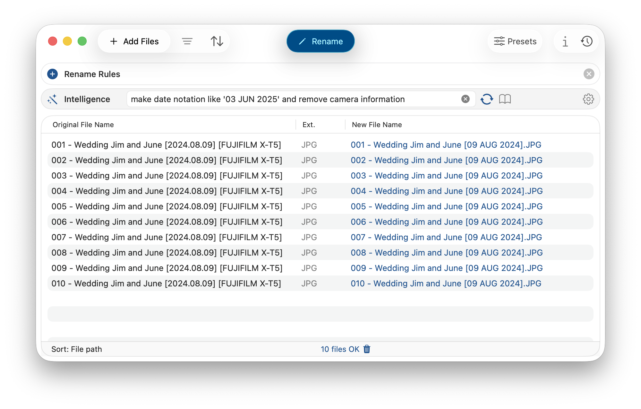Click the info icon in toolbar

coord(565,41)
